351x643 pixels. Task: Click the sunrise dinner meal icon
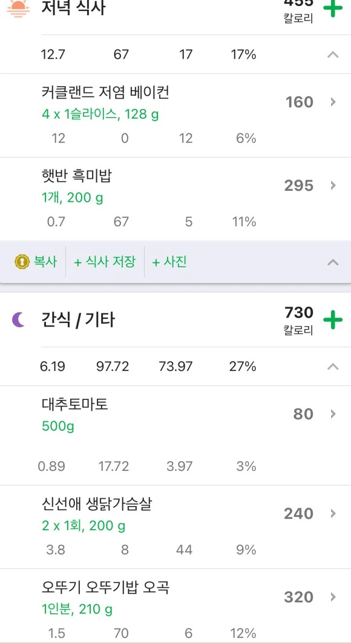click(18, 7)
